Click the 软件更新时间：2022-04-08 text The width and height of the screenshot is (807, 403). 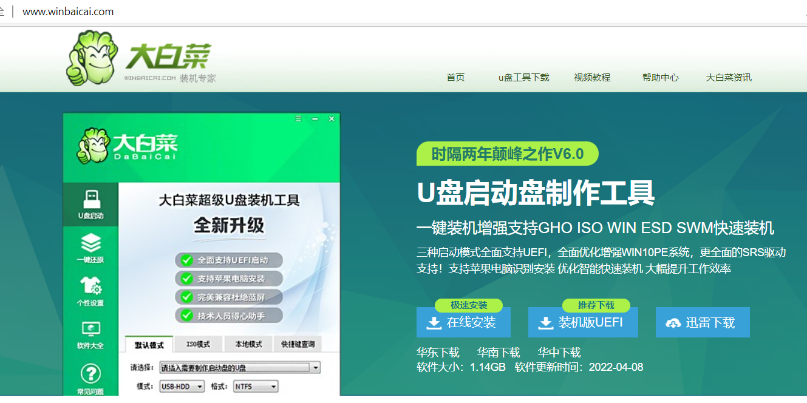(579, 367)
